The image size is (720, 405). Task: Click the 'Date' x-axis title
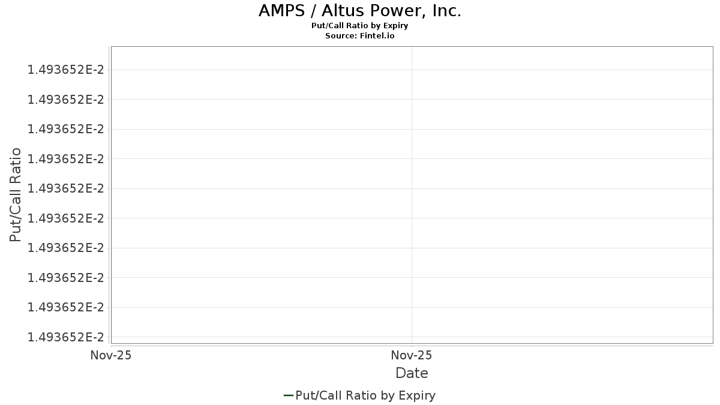(412, 373)
